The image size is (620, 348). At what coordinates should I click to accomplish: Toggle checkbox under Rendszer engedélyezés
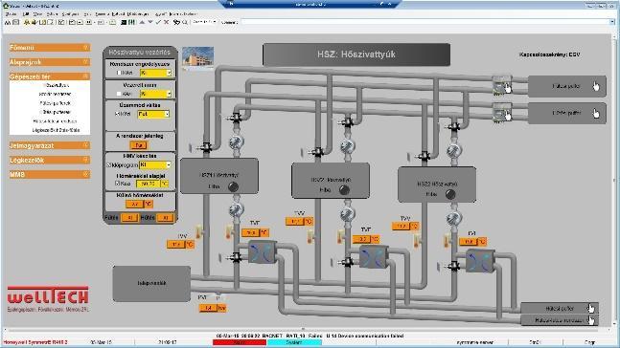[119, 73]
